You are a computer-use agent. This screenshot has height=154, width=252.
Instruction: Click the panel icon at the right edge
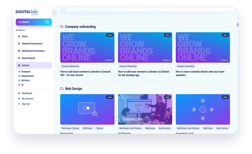click(238, 24)
